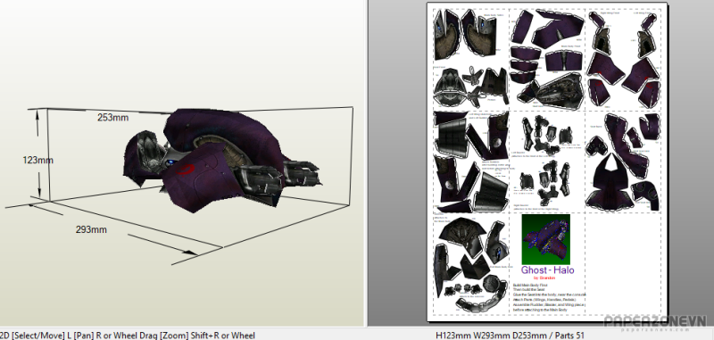Click the 'Attach Parts (Wings, Handles, Pedals)' line

(x=544, y=300)
